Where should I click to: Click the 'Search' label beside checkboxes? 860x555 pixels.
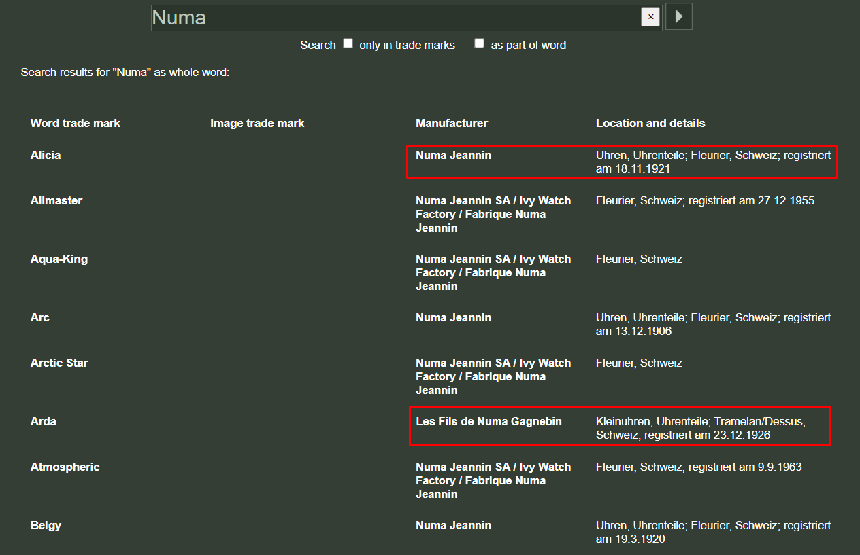tap(318, 45)
